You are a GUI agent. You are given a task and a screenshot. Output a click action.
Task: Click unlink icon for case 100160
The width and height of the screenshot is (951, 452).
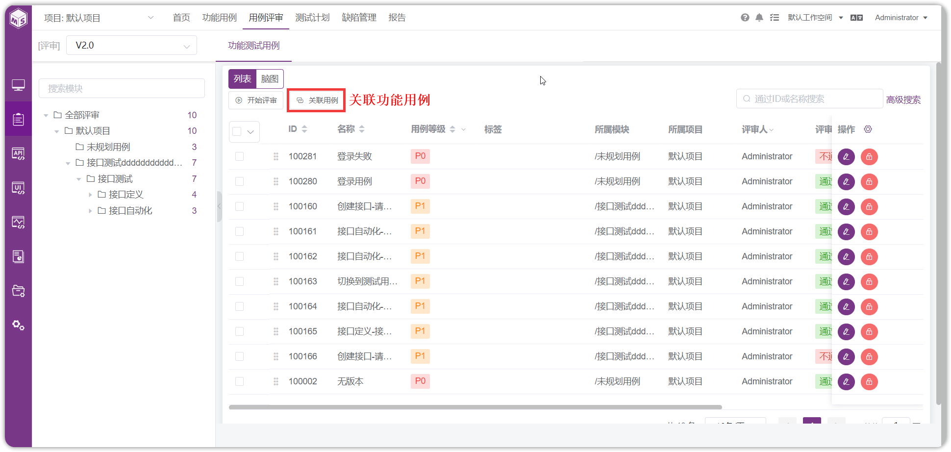pos(869,207)
